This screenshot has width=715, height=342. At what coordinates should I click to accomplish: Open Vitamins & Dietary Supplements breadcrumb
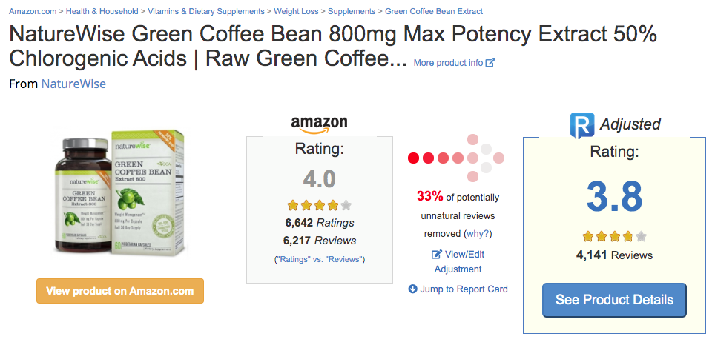click(206, 11)
